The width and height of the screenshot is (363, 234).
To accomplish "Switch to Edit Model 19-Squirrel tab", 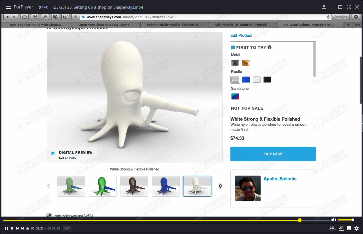I will (243, 25).
